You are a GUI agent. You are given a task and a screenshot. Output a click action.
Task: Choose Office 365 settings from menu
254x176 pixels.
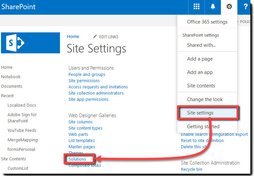click(207, 22)
